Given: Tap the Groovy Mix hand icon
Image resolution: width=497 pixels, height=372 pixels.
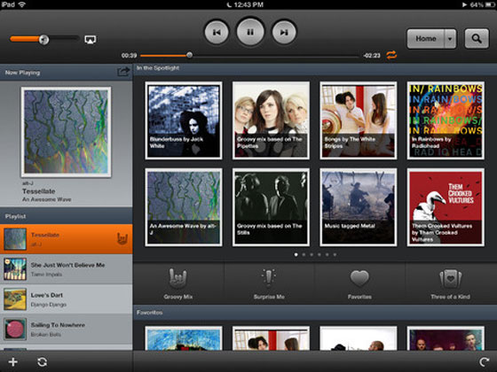Looking at the screenshot, I should point(177,278).
